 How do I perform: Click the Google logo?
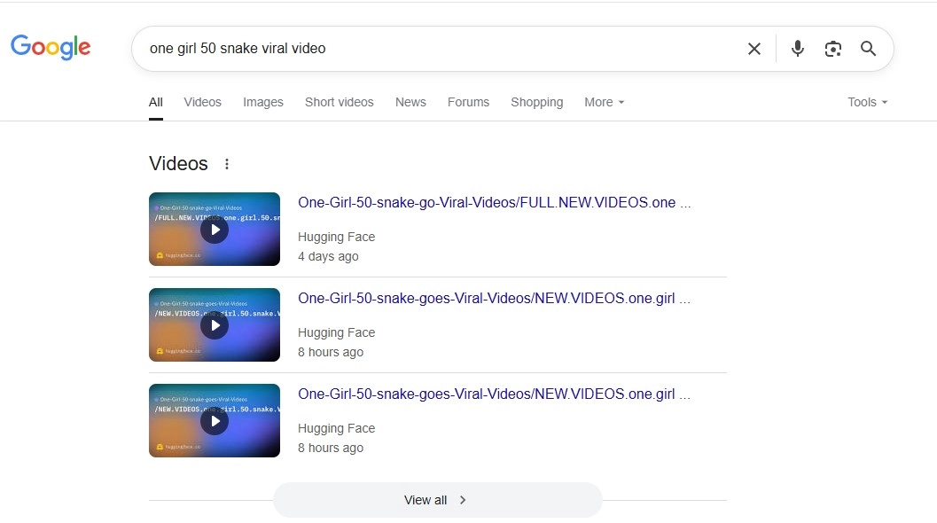point(51,47)
